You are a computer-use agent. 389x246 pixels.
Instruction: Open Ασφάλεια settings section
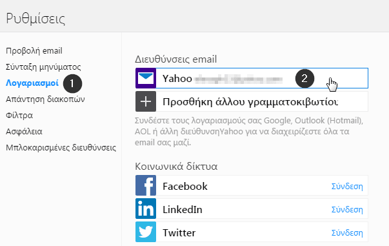[24, 131]
